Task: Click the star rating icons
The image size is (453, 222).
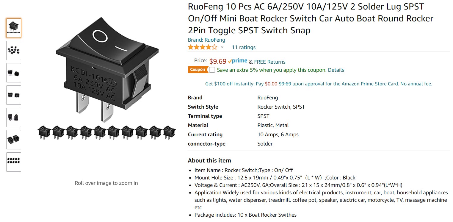Action: point(203,47)
